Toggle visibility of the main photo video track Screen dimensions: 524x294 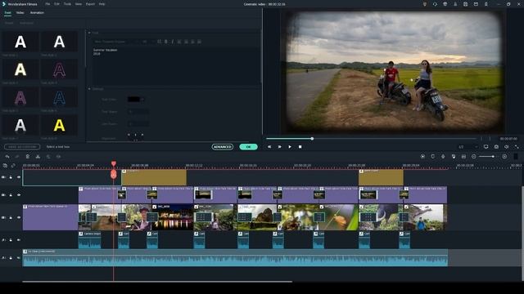pyautogui.click(x=19, y=217)
